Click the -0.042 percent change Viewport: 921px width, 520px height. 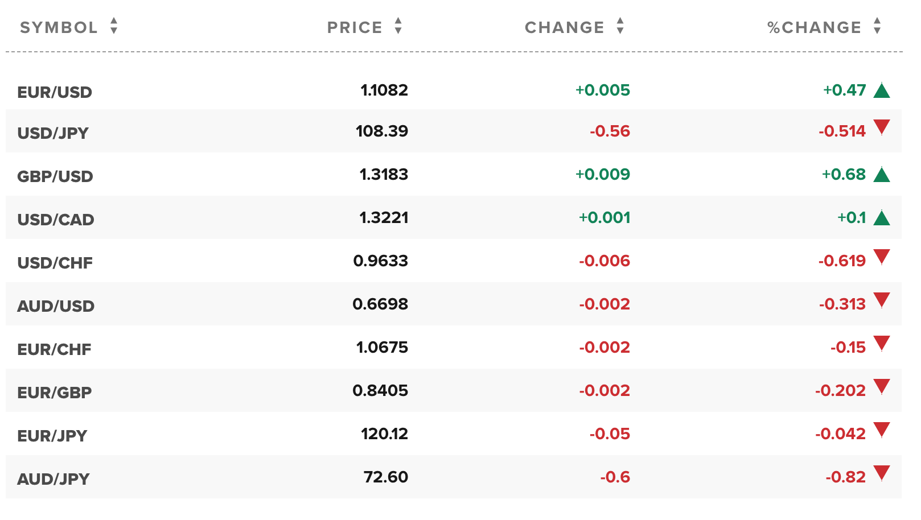840,434
